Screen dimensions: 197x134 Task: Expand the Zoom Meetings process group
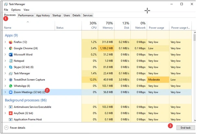coord(5,92)
